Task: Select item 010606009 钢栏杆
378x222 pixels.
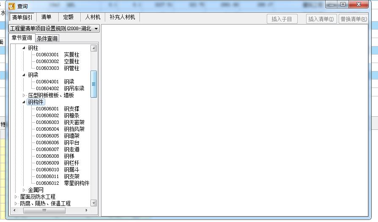Action: (x=58, y=163)
